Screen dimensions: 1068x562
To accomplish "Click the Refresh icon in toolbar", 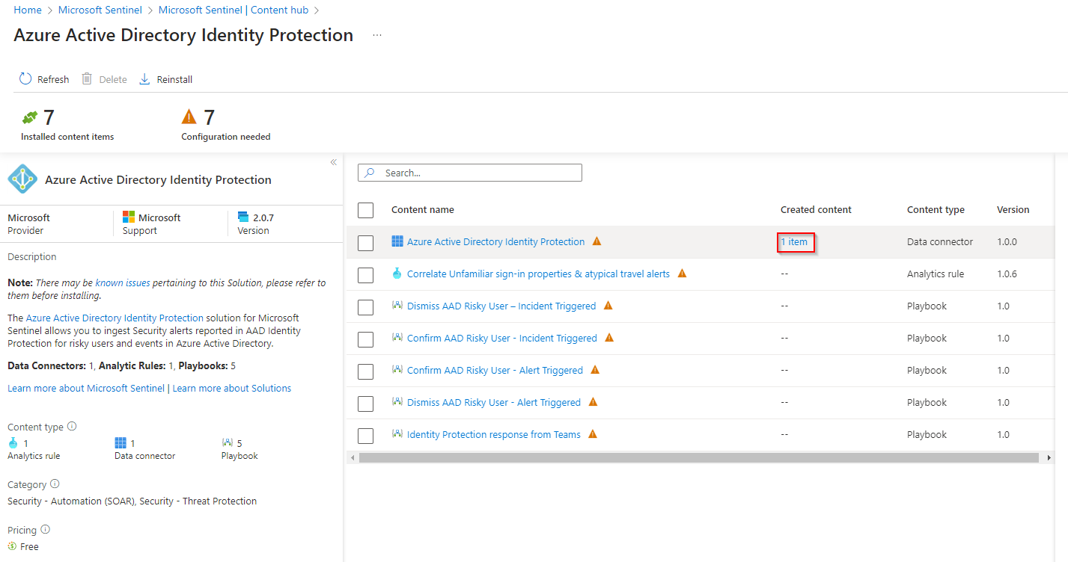I will pyautogui.click(x=25, y=79).
